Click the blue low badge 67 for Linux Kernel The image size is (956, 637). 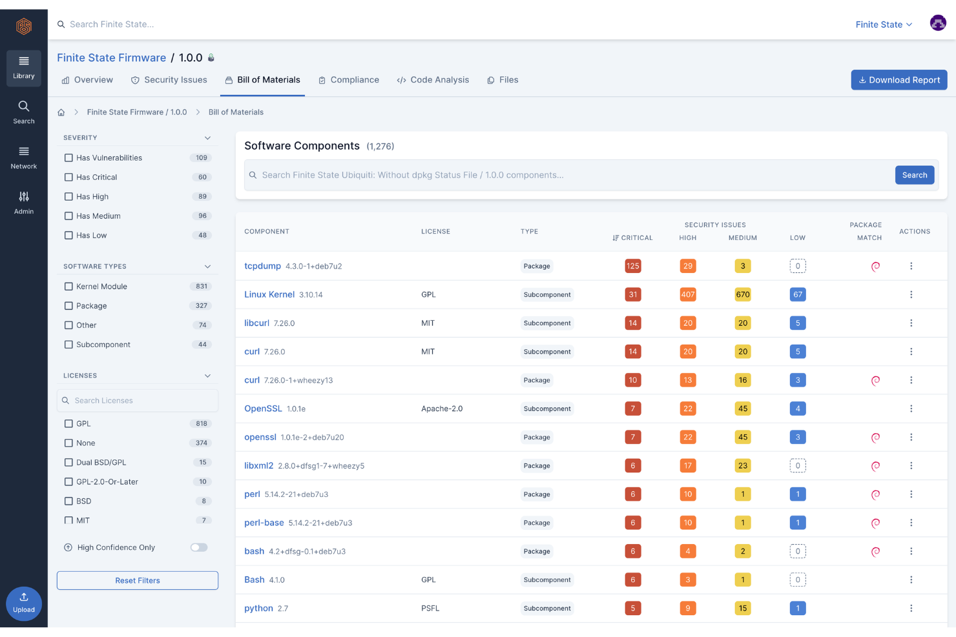[798, 294]
